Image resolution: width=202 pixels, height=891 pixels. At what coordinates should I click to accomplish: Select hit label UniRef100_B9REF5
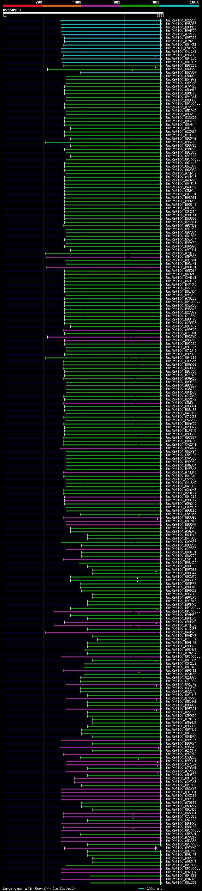(x=181, y=740)
